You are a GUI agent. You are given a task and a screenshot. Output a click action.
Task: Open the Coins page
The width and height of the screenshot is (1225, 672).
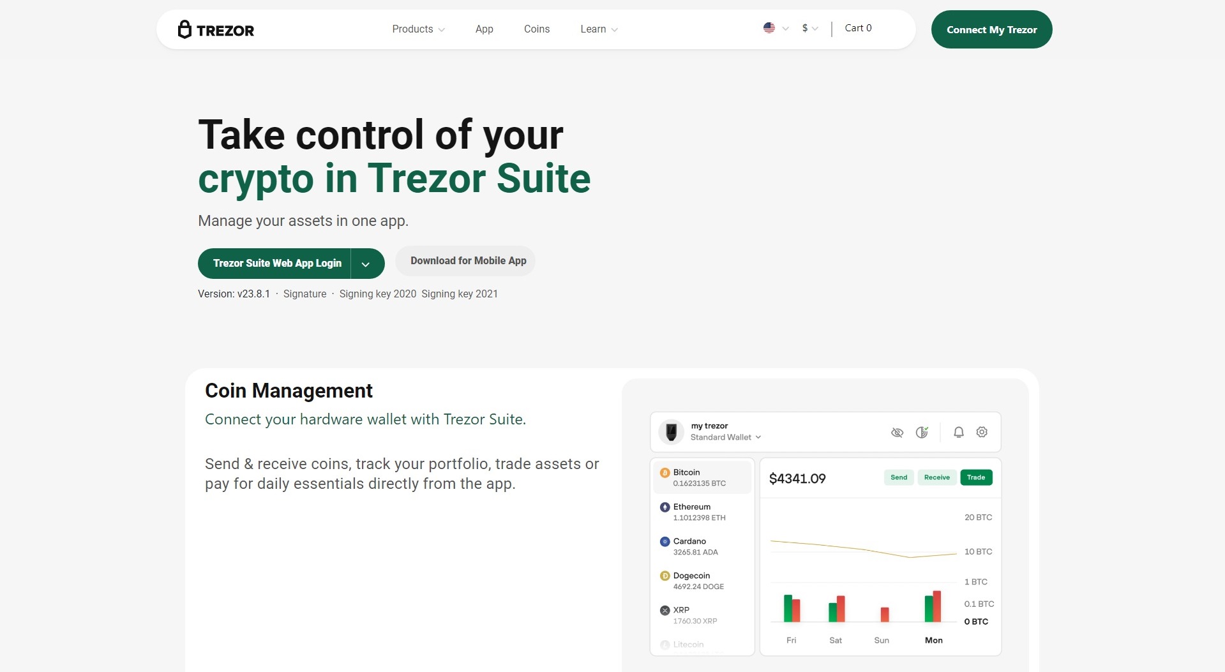point(537,29)
